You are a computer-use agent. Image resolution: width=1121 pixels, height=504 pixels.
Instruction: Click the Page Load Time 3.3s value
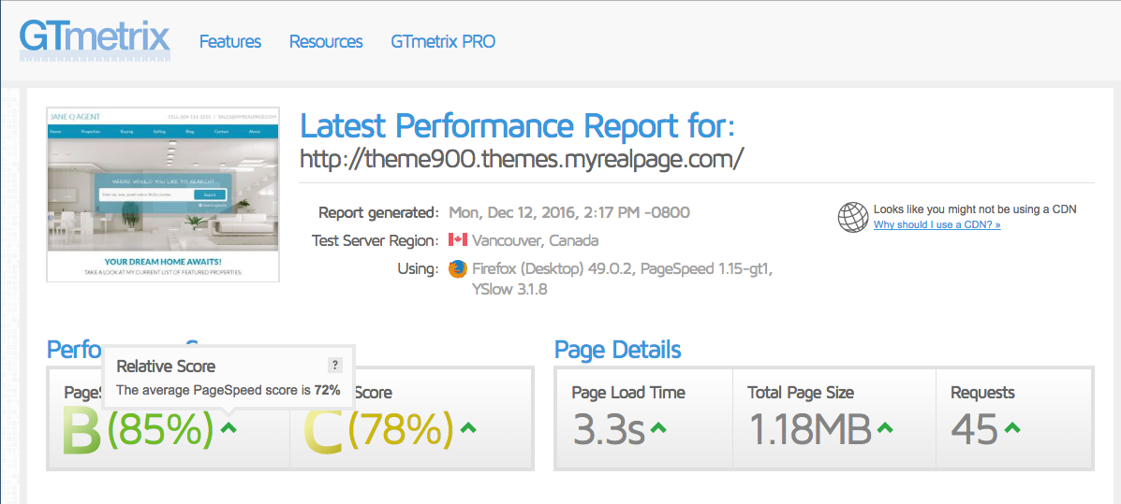click(x=609, y=429)
